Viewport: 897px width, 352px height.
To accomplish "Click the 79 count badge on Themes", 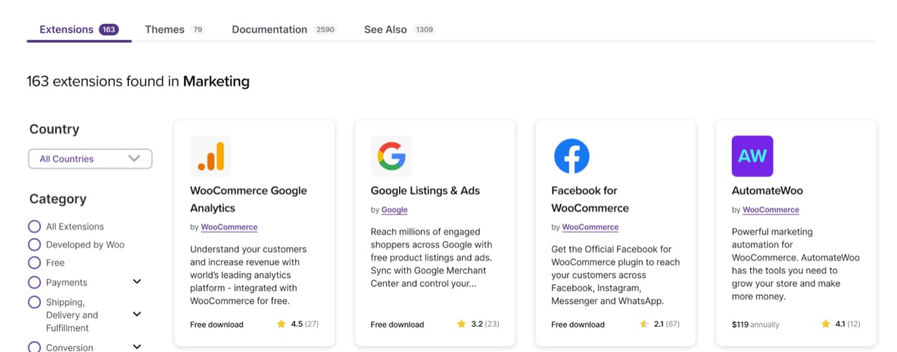I will click(197, 30).
